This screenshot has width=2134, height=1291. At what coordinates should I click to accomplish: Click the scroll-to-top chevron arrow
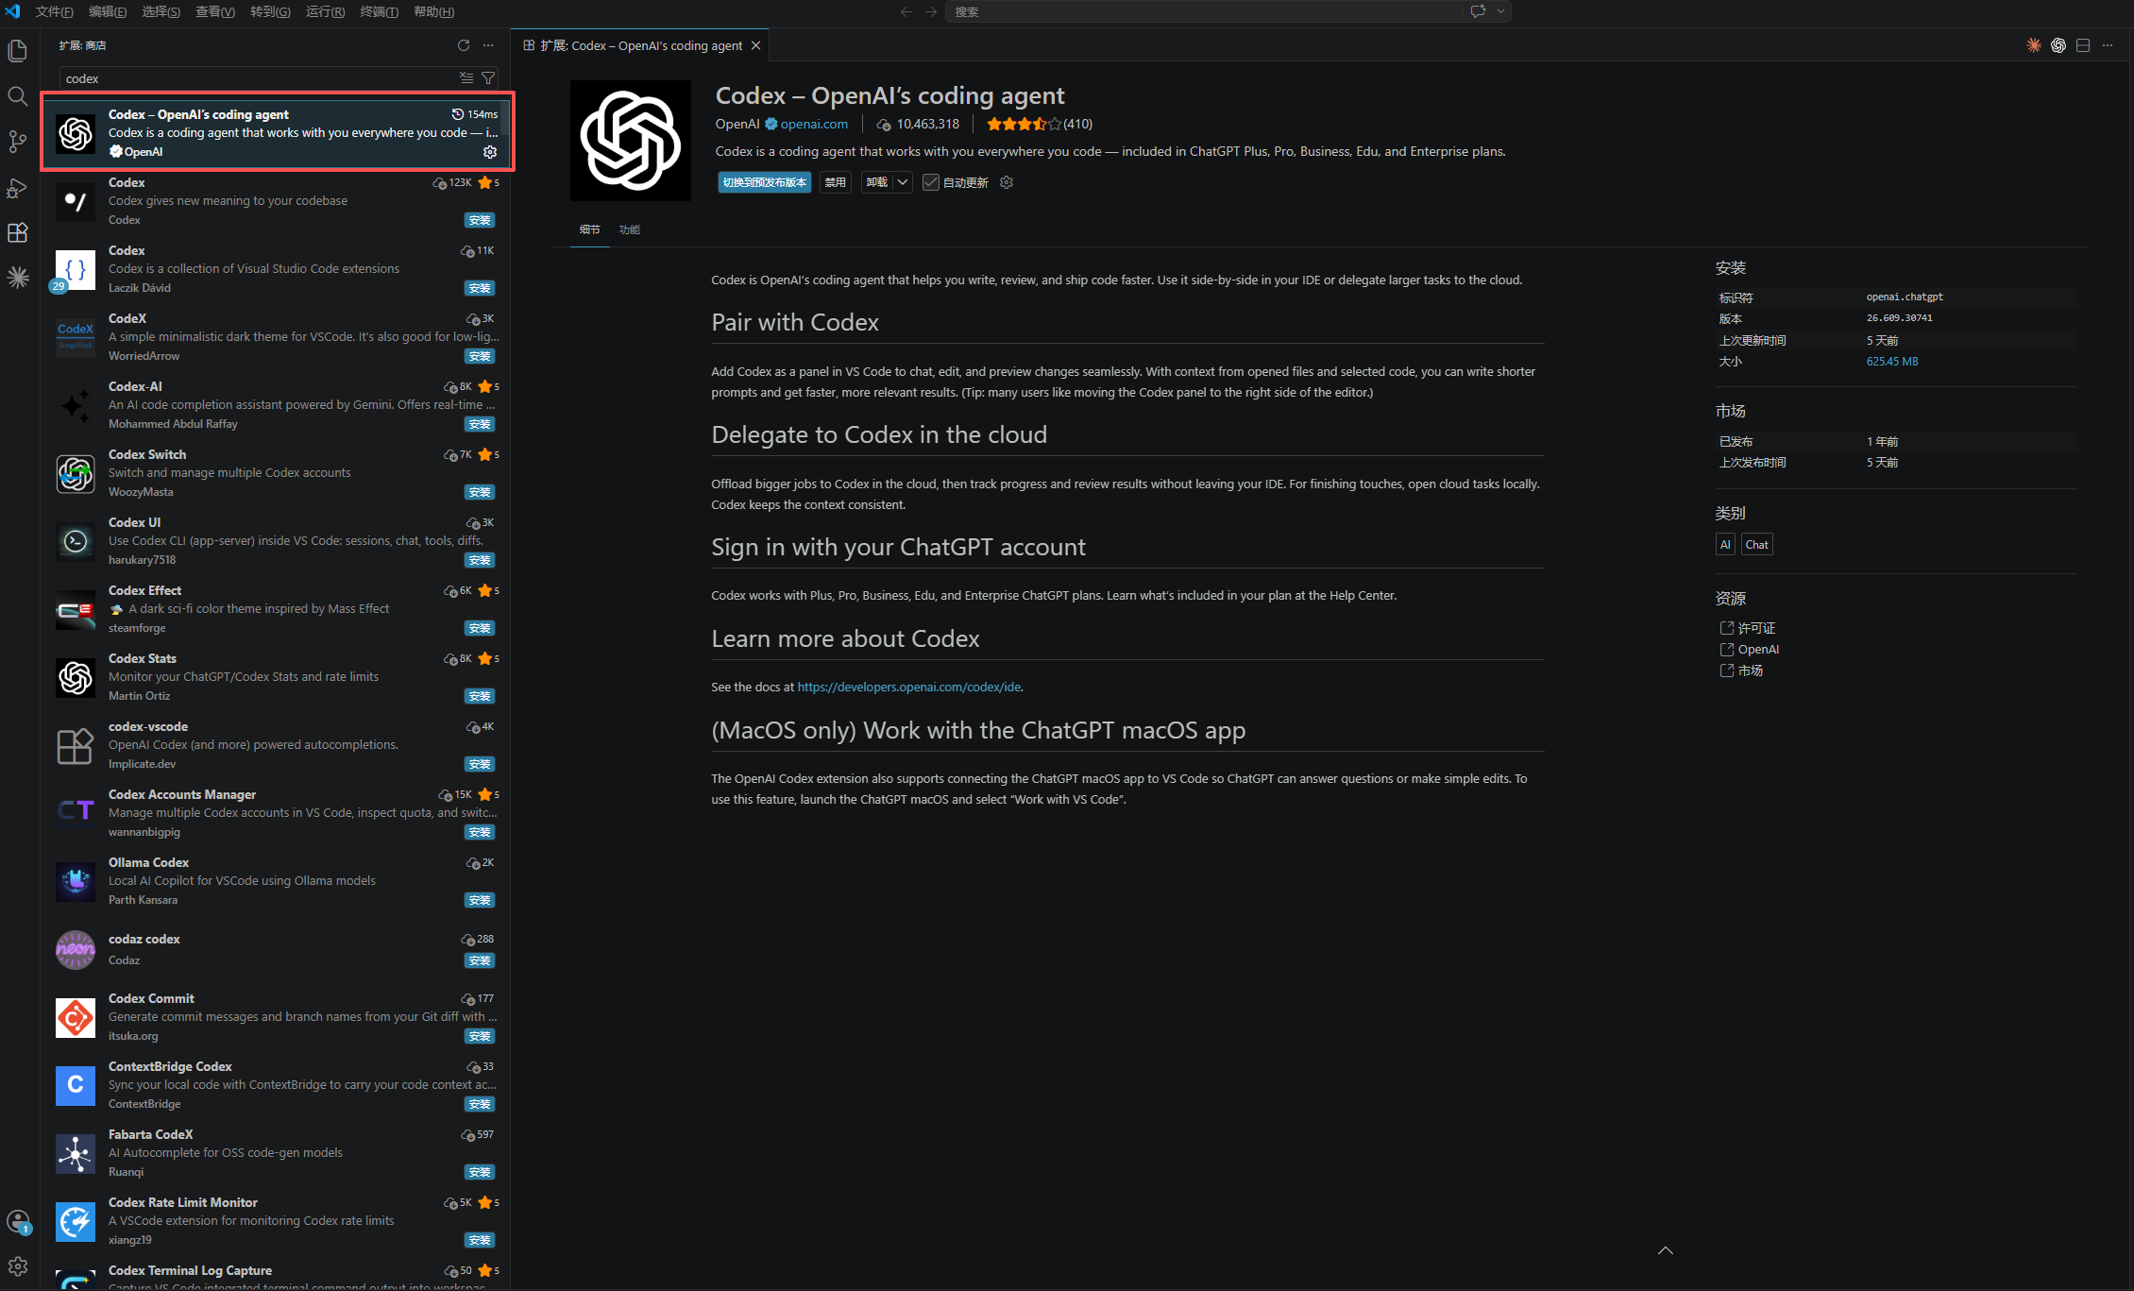pos(1666,1250)
